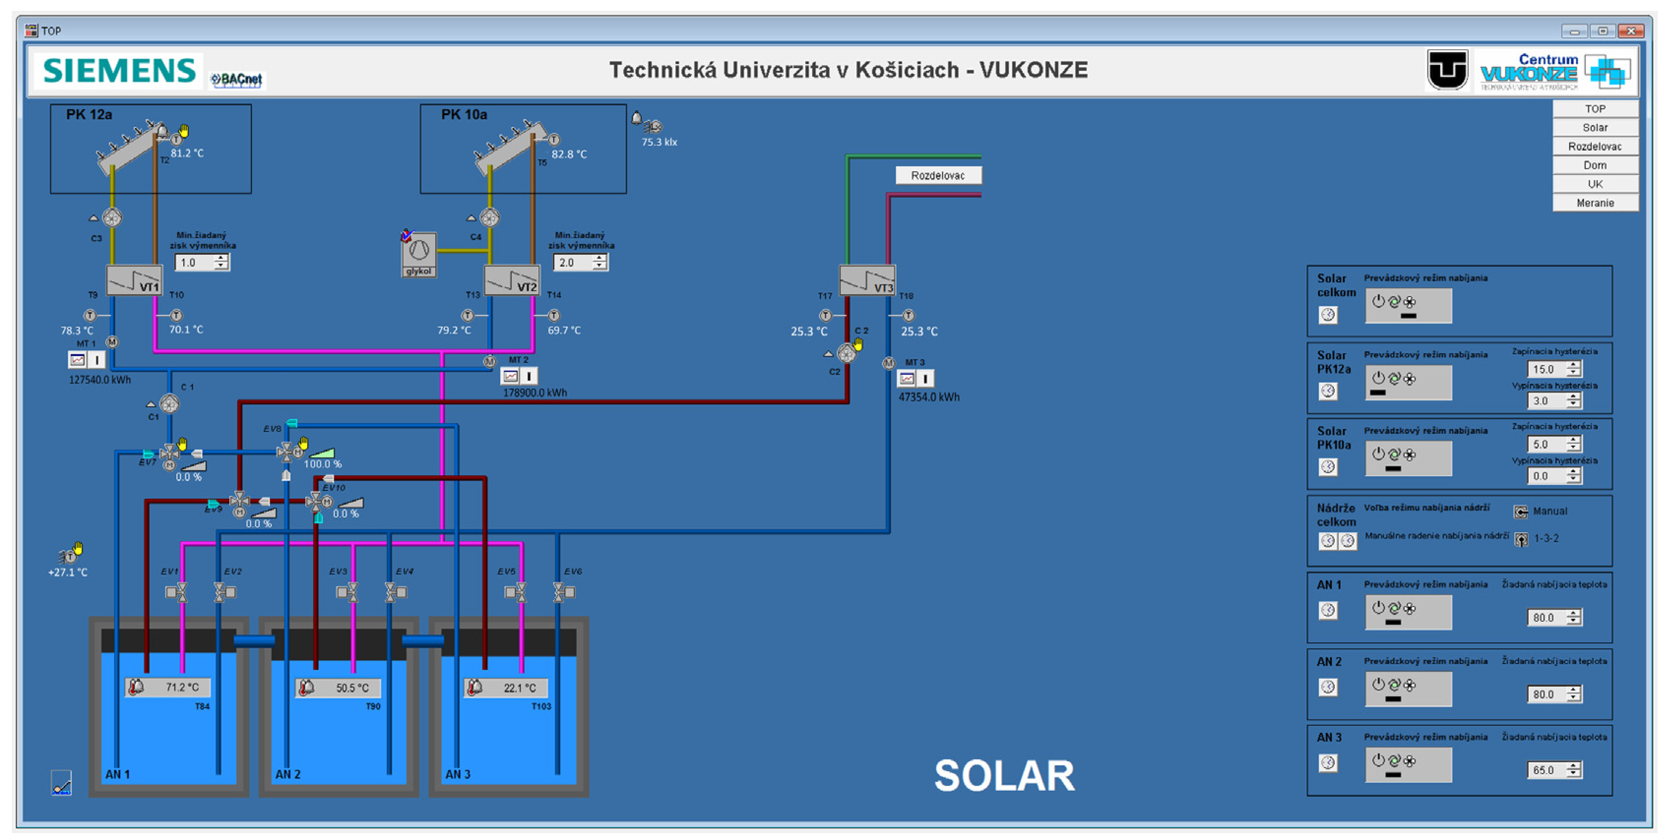Open the Meranie navigation tab
The image size is (1669, 840).
tap(1595, 203)
